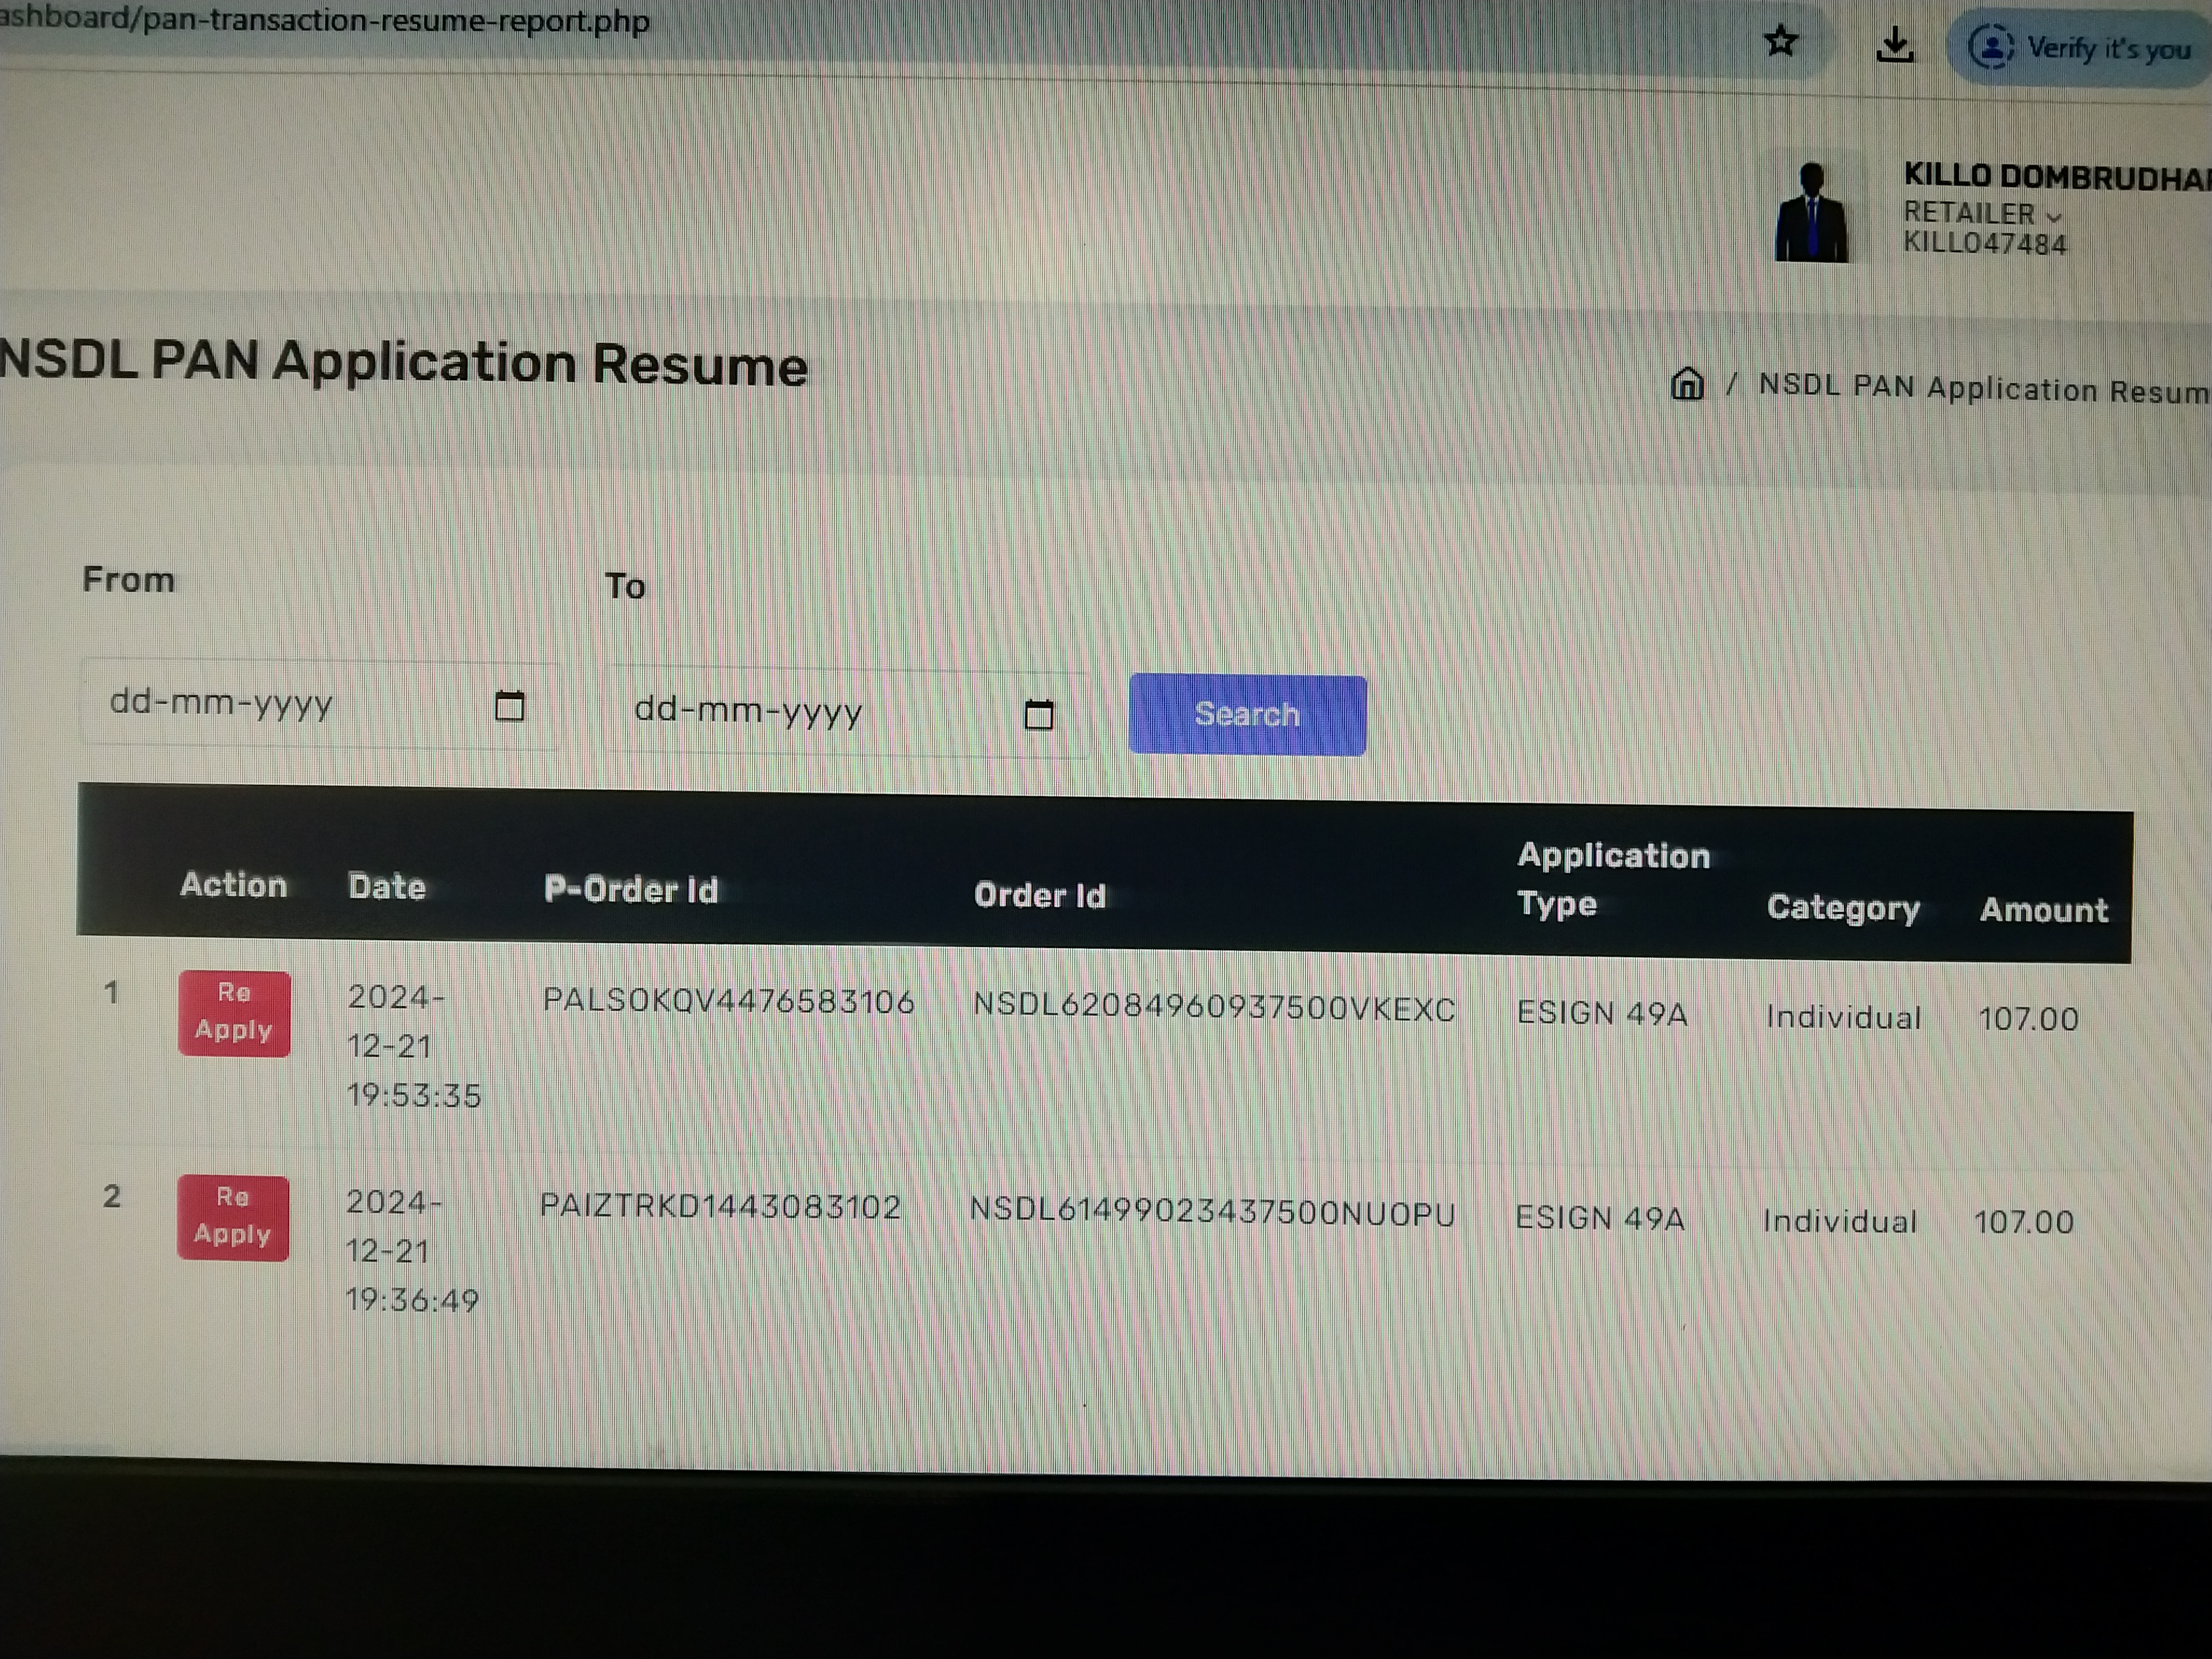Open the From date calendar picker icon

510,706
